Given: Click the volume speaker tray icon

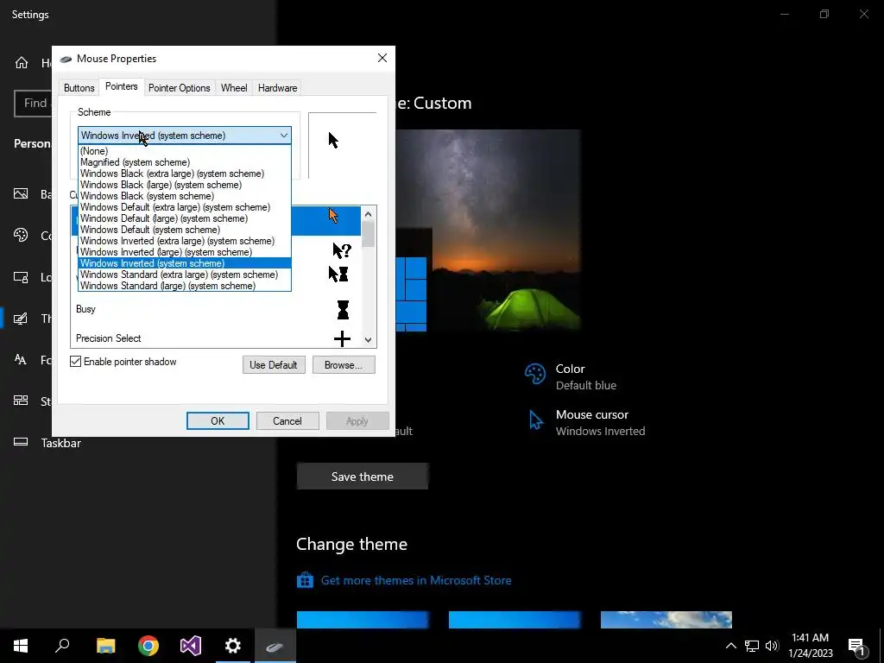Looking at the screenshot, I should tap(772, 646).
